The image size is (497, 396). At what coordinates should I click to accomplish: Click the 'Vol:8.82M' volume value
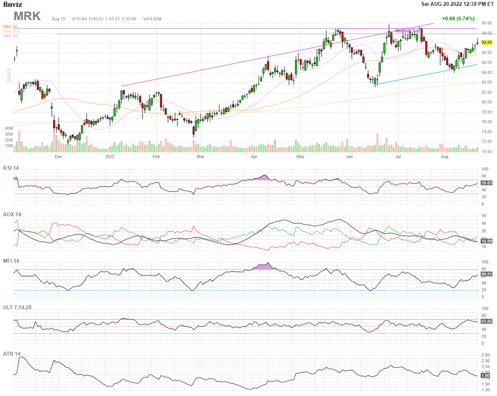pyautogui.click(x=152, y=19)
